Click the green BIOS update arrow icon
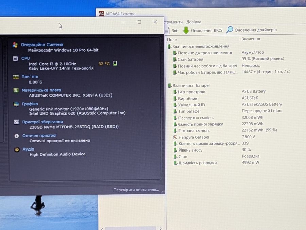This screenshot has height=230, width=306. click(186, 30)
